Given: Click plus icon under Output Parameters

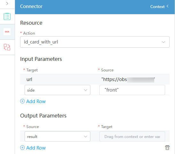Looking at the screenshot, I should click(22, 148).
